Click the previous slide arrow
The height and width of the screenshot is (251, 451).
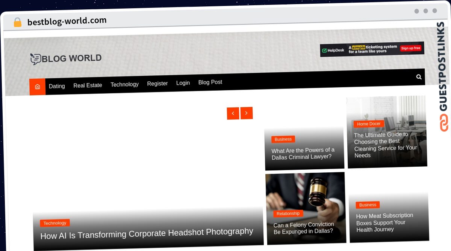point(233,113)
